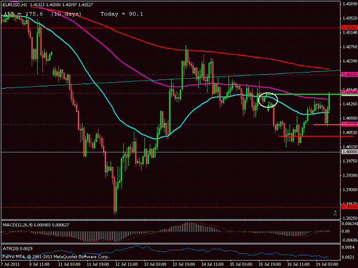This screenshot has width=358, height=268.
Task: Click the 1.43890 price axis value
Action: (350, 4)
